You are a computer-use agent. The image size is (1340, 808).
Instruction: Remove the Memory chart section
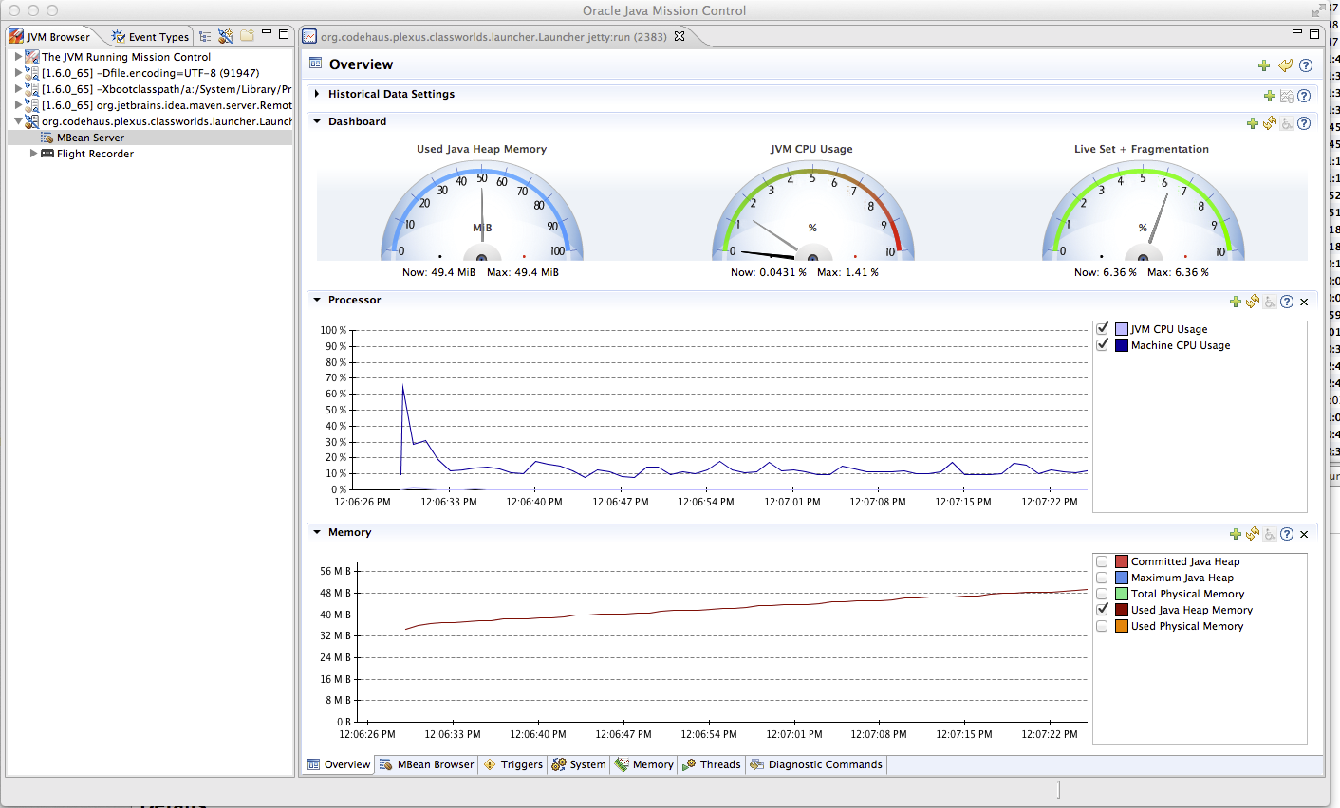pyautogui.click(x=1304, y=534)
